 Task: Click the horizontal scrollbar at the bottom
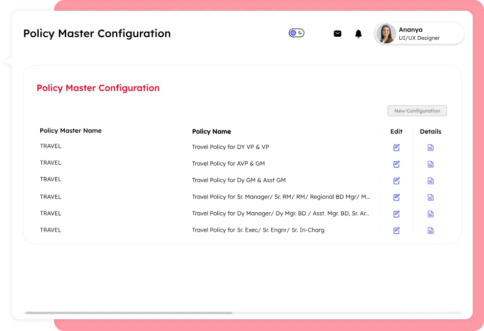pyautogui.click(x=129, y=313)
